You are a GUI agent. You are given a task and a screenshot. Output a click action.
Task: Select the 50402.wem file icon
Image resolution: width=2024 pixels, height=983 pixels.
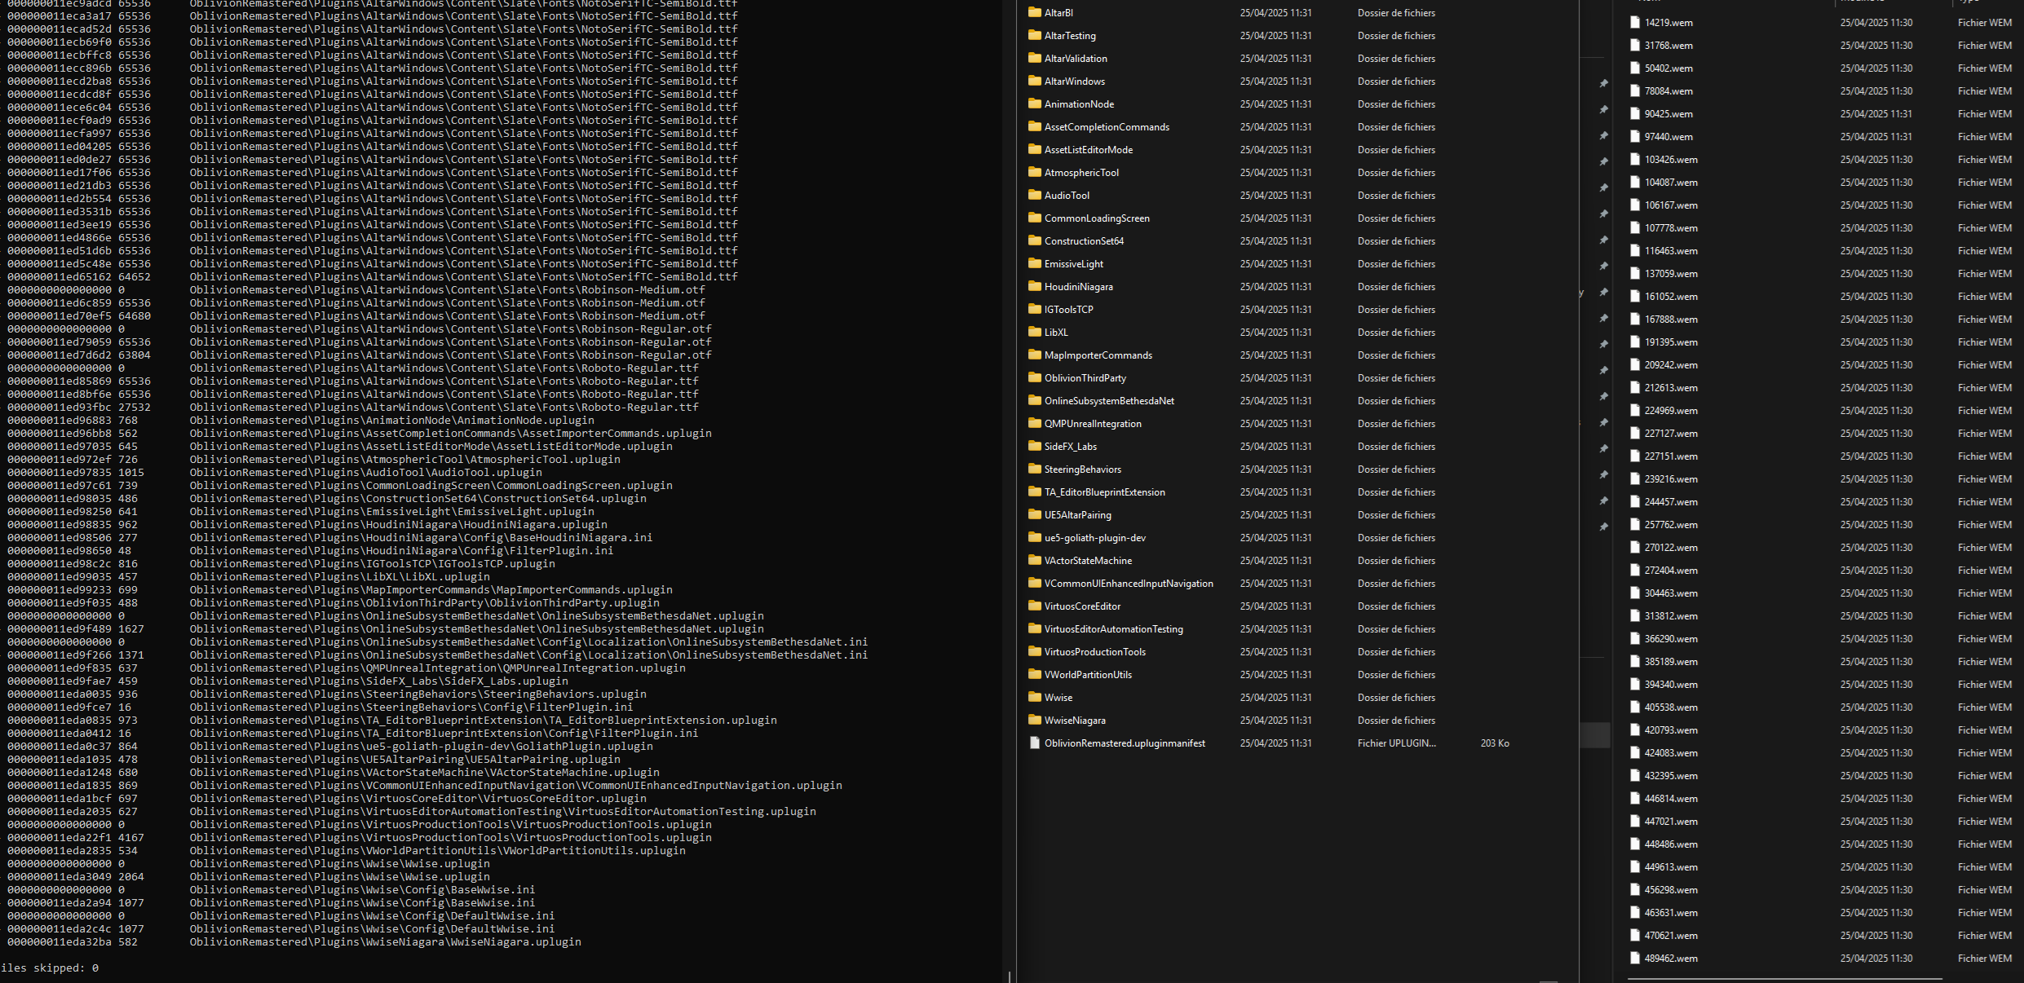[1634, 68]
